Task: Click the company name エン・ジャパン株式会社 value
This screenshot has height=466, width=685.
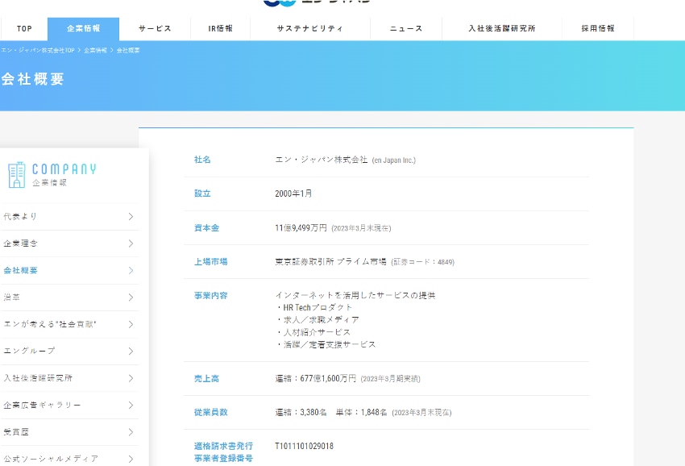Action: click(321, 160)
